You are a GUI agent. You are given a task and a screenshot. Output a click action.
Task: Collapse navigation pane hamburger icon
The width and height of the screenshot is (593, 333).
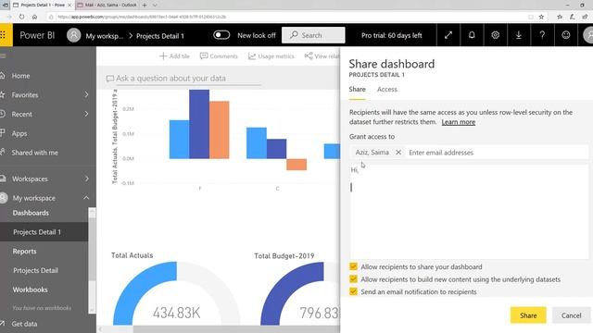coord(3,56)
